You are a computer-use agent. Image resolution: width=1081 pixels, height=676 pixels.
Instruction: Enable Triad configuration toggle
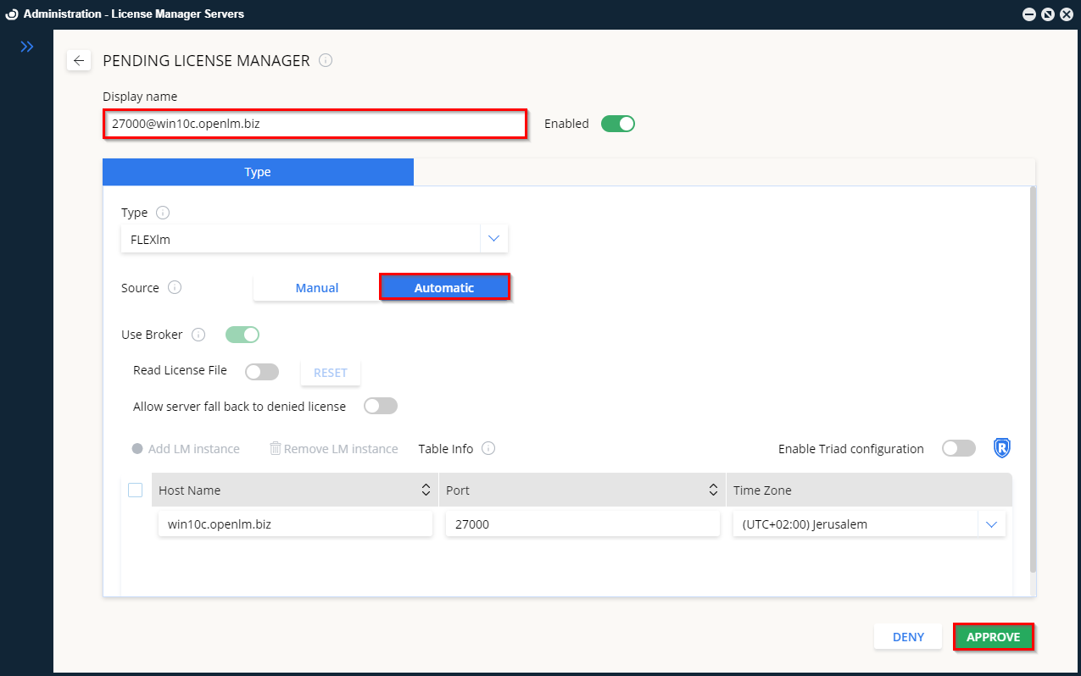pyautogui.click(x=959, y=448)
